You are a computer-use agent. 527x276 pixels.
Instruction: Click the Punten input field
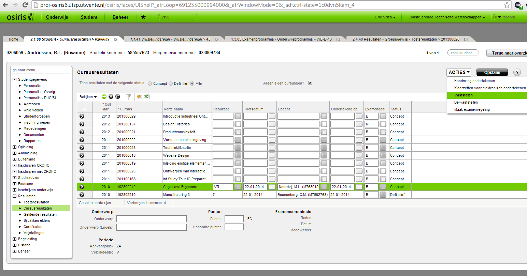pyautogui.click(x=234, y=219)
